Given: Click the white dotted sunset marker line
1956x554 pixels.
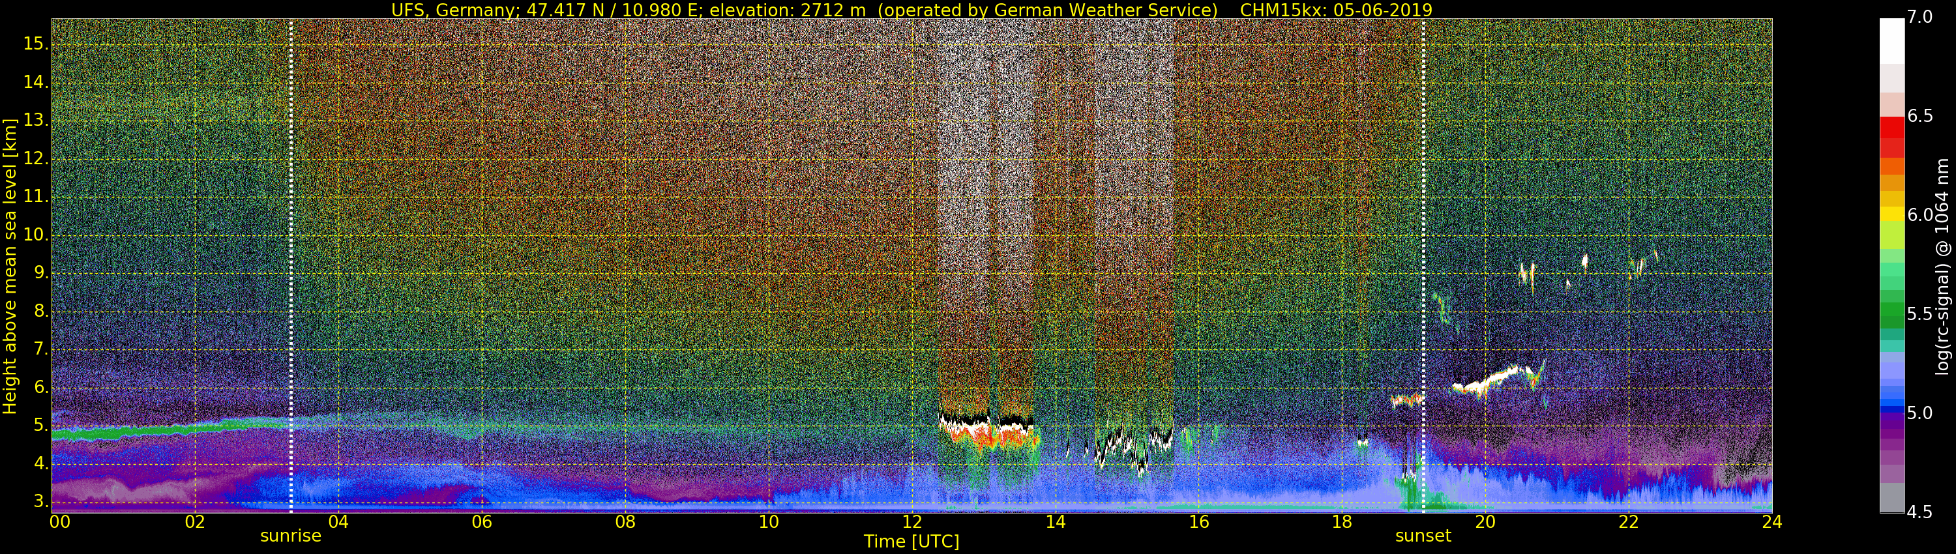Looking at the screenshot, I should 1423,266.
